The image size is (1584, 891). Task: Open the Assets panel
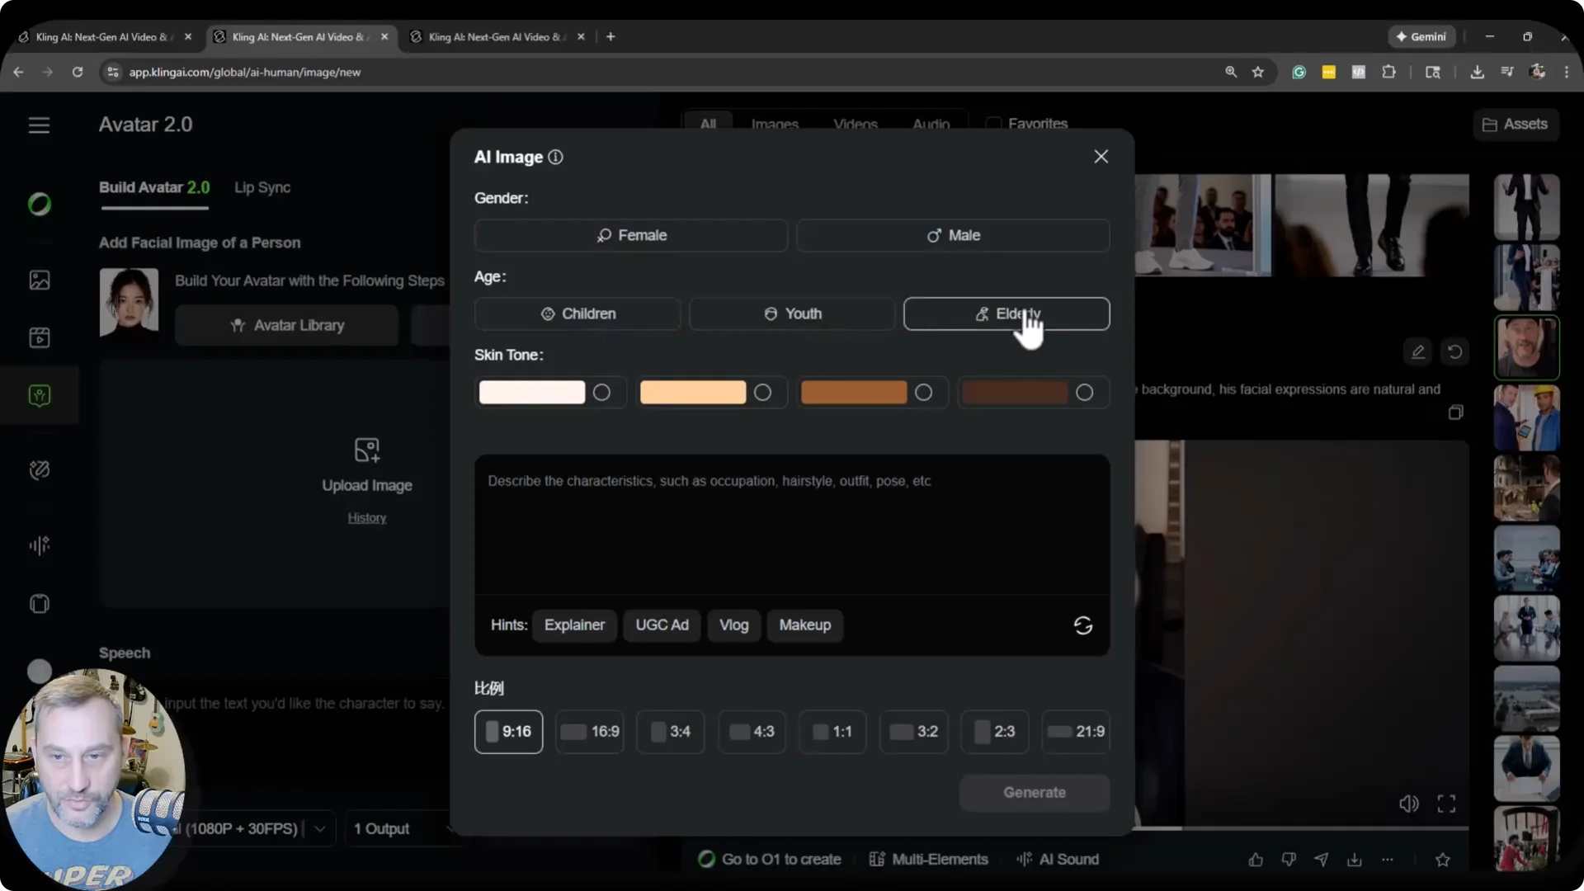coord(1515,125)
